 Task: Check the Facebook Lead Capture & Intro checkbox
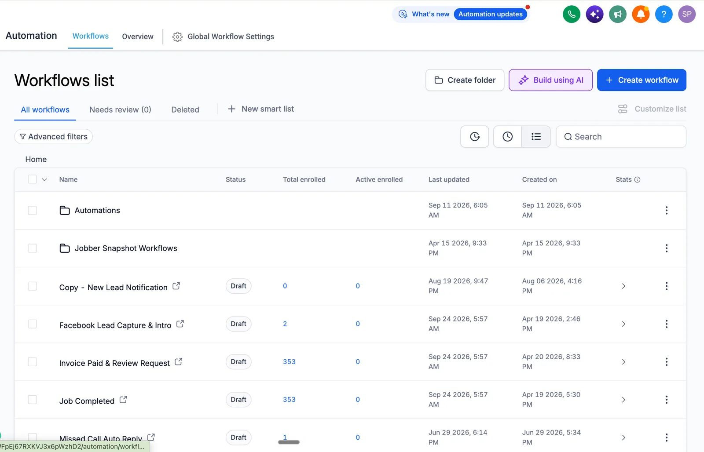[x=32, y=324]
